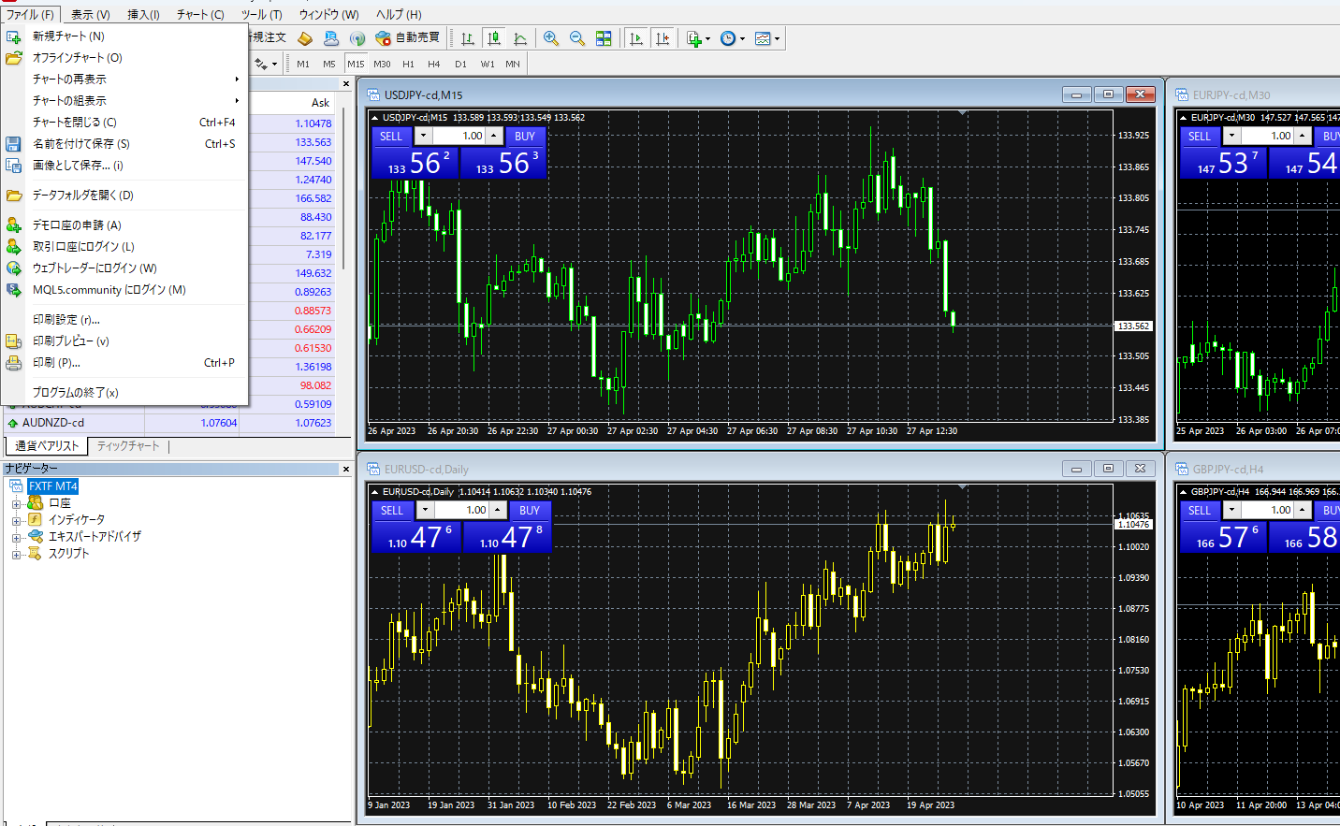Toggle the chart shift button
This screenshot has height=826, width=1340.
pyautogui.click(x=663, y=38)
